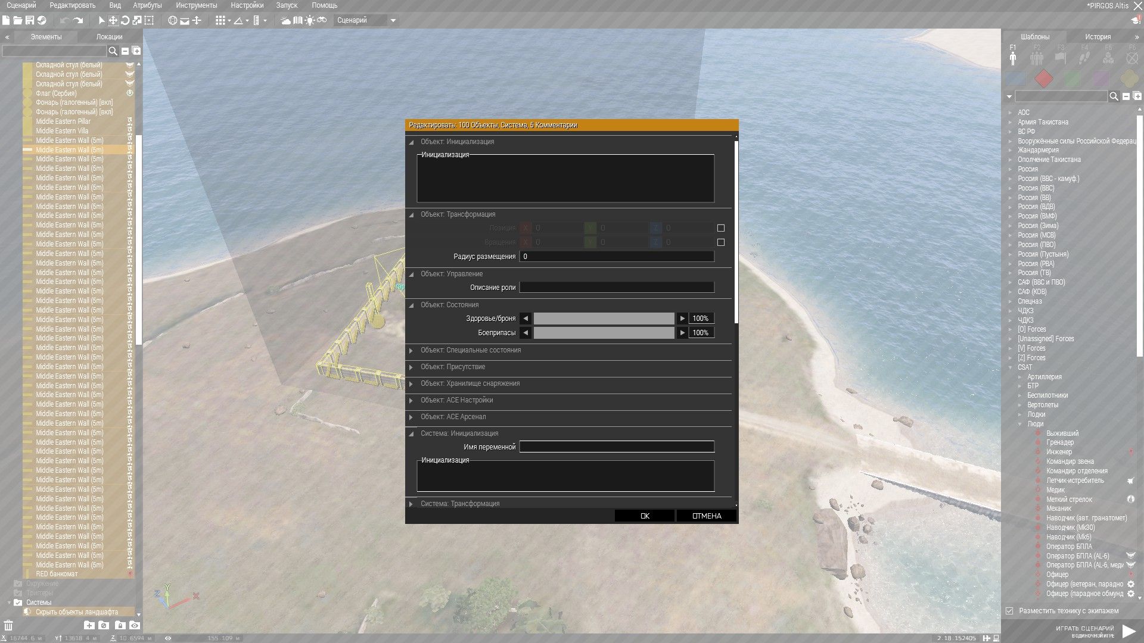
Task: Click ОТМЕНА to cancel editing
Action: [x=707, y=516]
